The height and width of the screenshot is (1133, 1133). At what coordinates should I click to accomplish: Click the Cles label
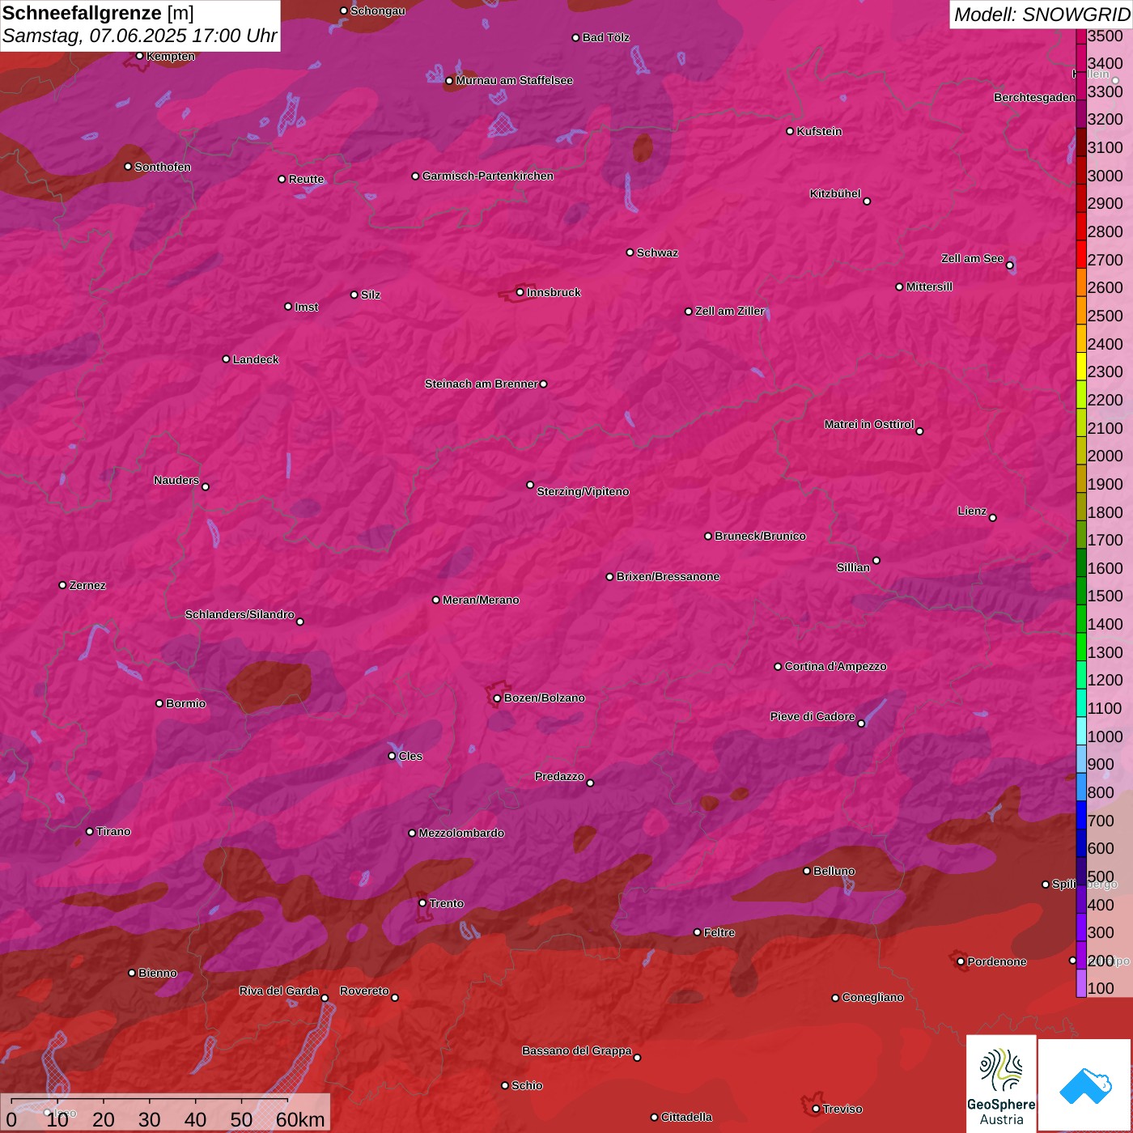click(410, 756)
